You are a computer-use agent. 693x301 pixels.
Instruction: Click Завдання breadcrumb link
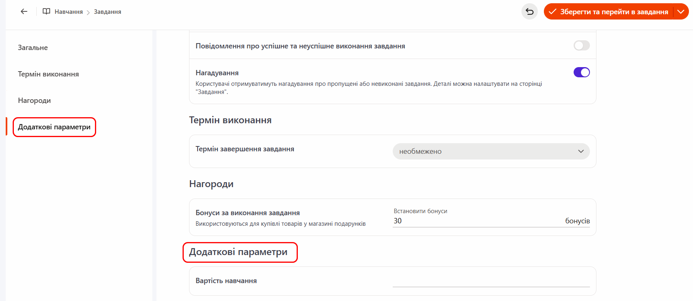[108, 12]
